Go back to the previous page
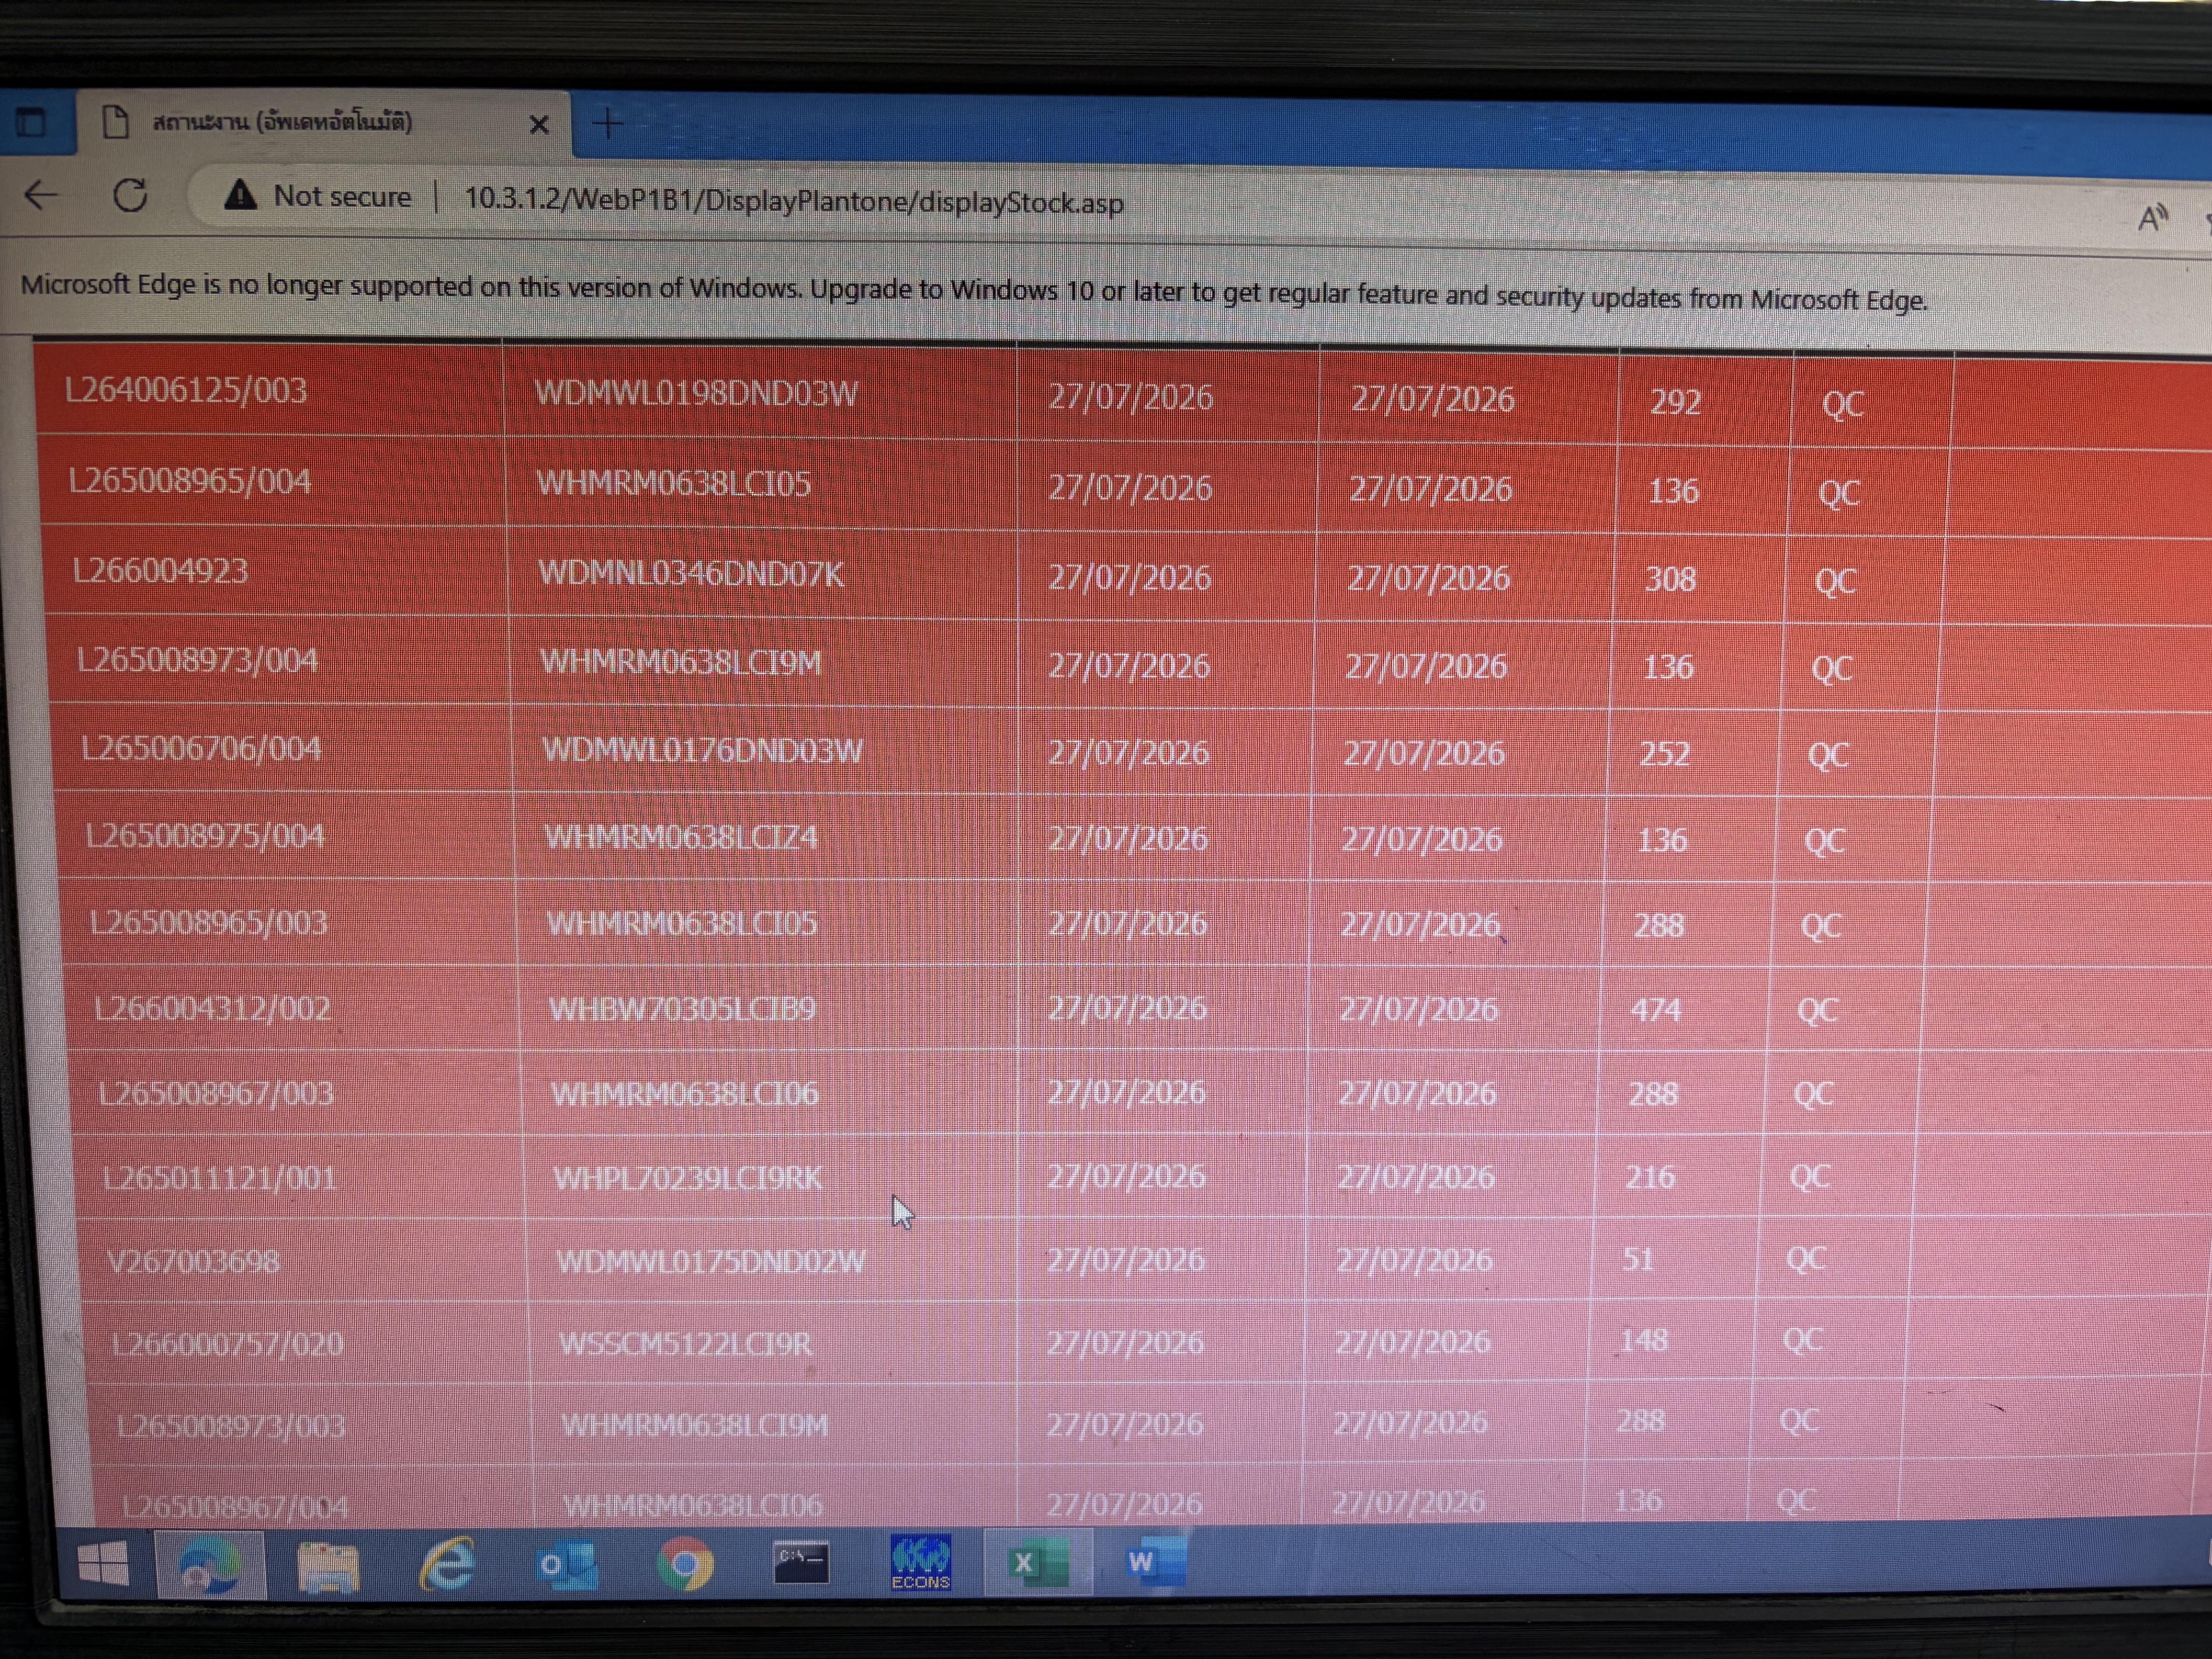 (x=41, y=195)
